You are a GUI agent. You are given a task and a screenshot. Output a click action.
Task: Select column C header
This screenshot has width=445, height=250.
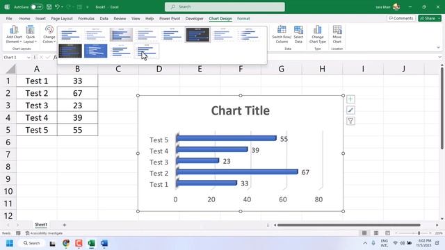pyautogui.click(x=118, y=69)
